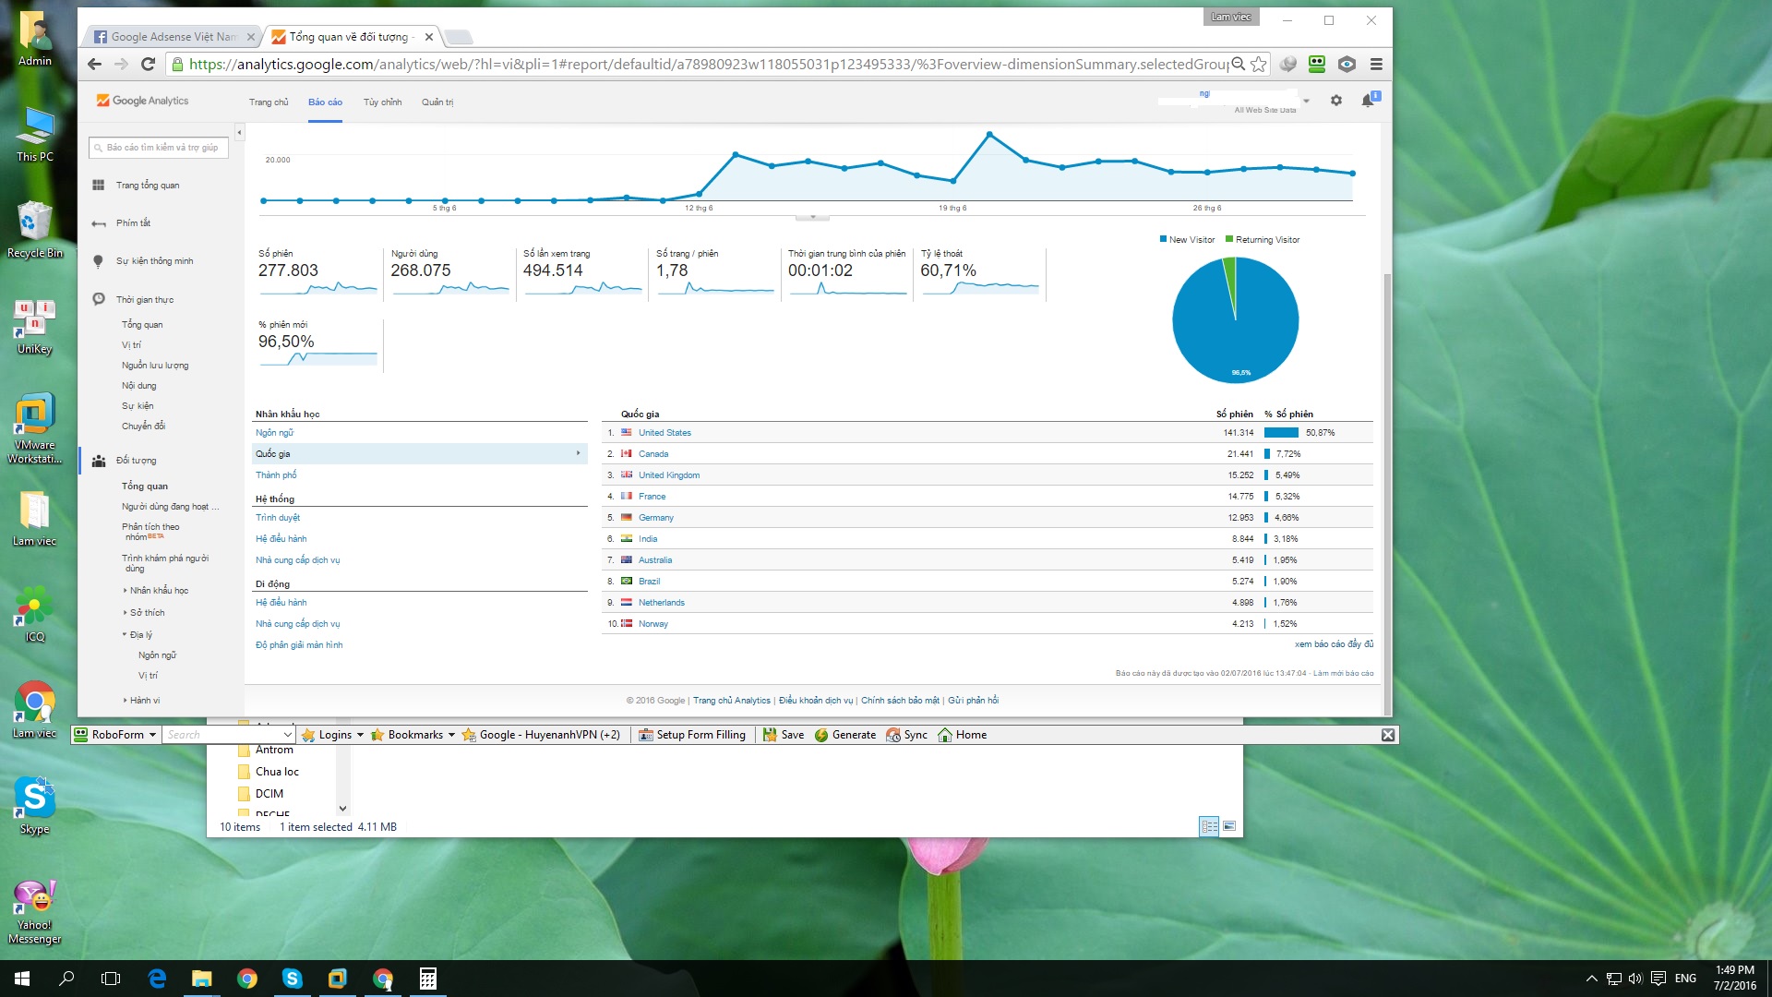Open Trang tổng quan dashboard icon
The width and height of the screenshot is (1772, 997).
(x=99, y=186)
